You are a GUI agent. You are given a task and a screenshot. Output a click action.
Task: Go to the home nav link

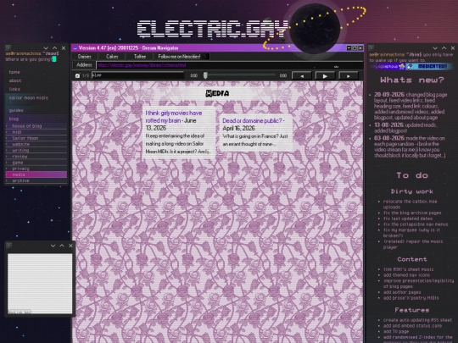tap(14, 72)
